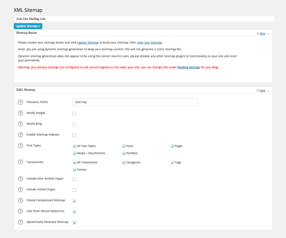The width and height of the screenshot is (286, 238).
Task: Tick Include Date Archive Pages checkbox
Action: 74,179
